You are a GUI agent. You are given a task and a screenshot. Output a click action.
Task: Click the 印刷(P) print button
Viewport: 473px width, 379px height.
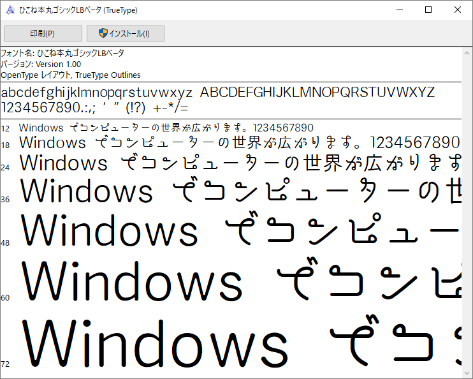pos(43,33)
